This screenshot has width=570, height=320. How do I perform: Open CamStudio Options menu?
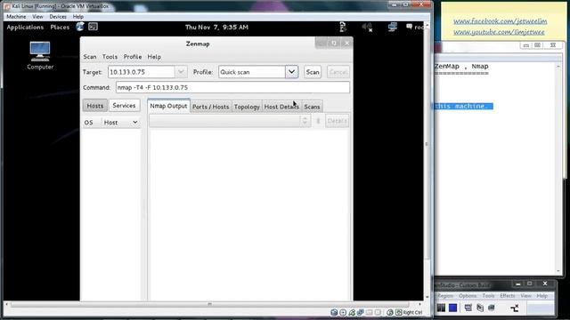point(468,296)
